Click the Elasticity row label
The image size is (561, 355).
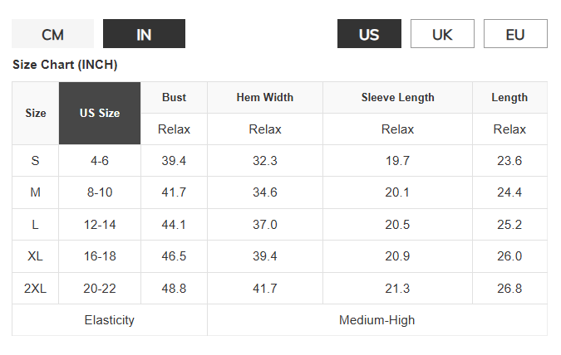tap(110, 320)
